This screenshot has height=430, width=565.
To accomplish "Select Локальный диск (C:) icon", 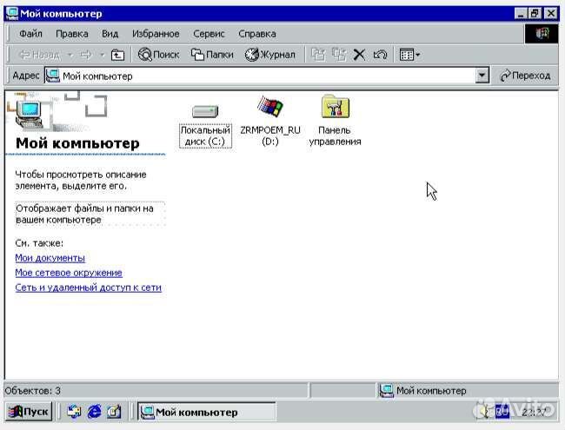I will [205, 124].
